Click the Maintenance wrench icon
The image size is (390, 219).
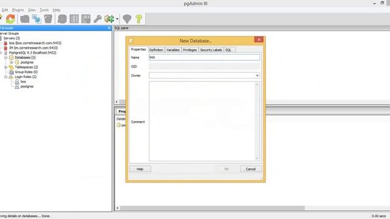[x=97, y=19]
